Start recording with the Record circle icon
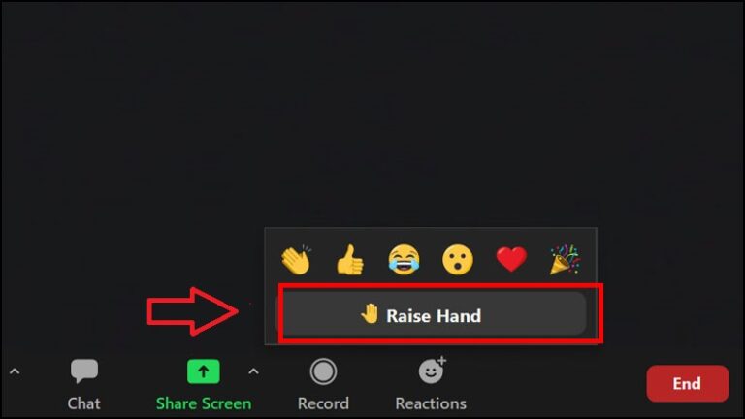 tap(323, 371)
